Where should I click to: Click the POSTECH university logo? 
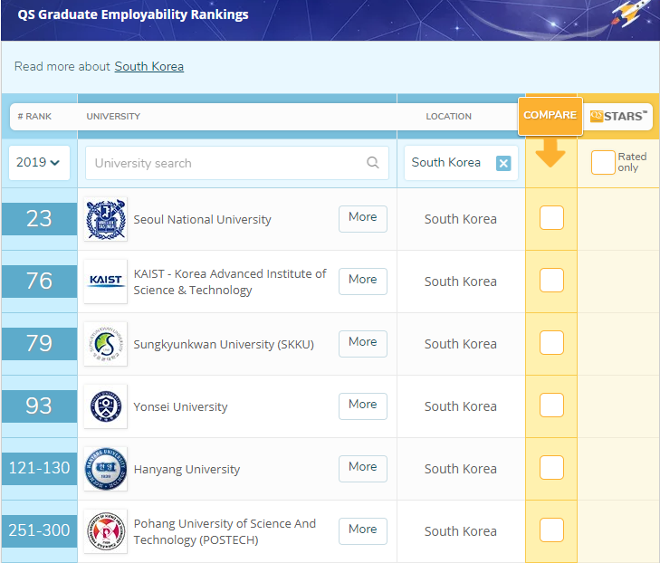tap(105, 531)
